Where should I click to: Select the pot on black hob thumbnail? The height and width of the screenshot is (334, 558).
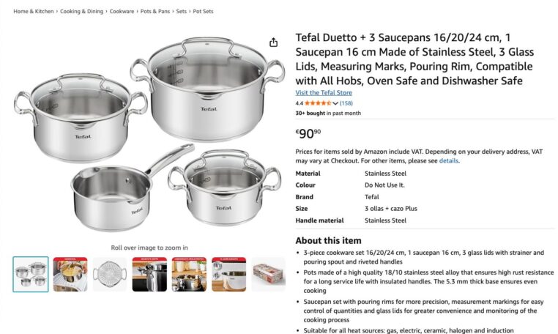click(149, 274)
